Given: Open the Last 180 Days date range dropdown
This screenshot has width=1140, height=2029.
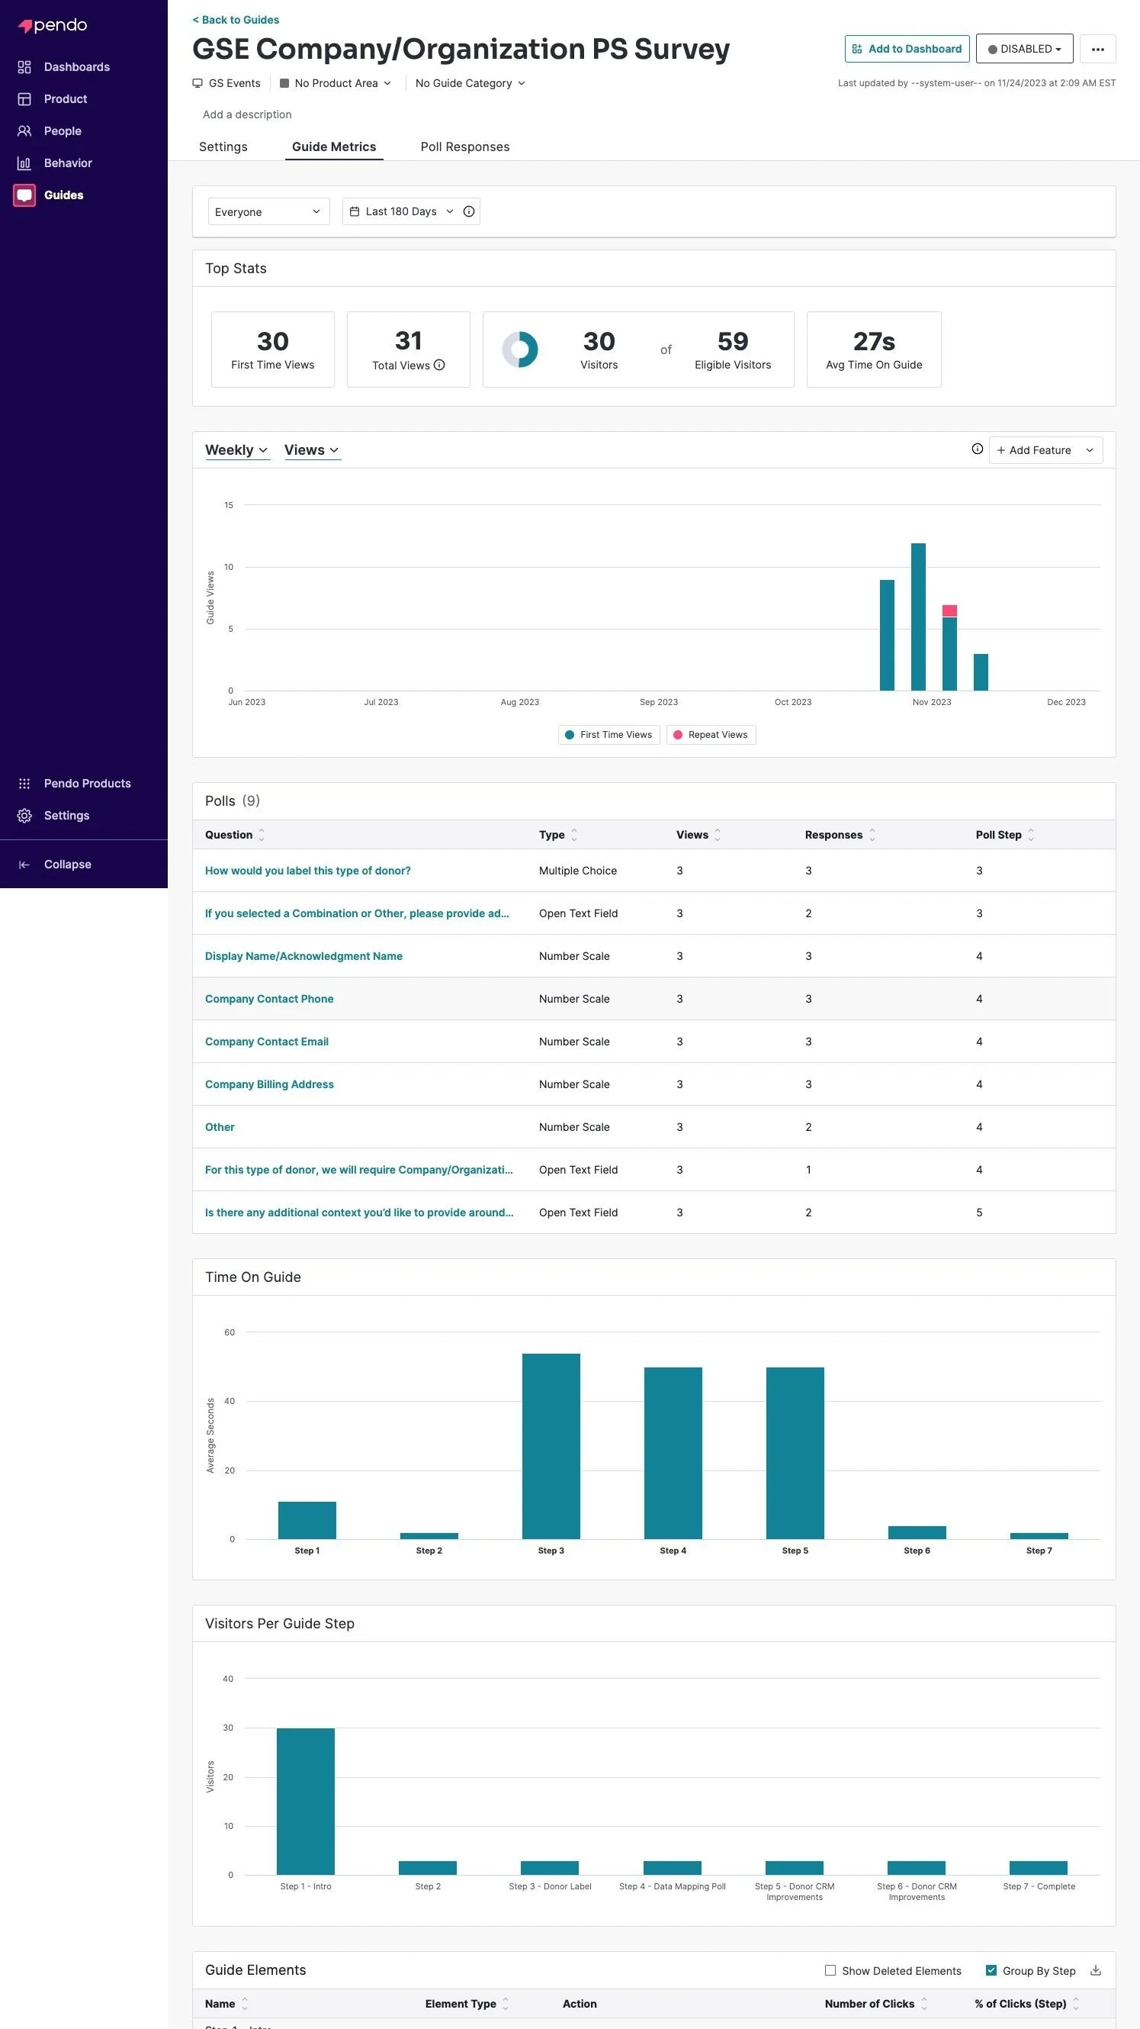Looking at the screenshot, I should coord(402,211).
